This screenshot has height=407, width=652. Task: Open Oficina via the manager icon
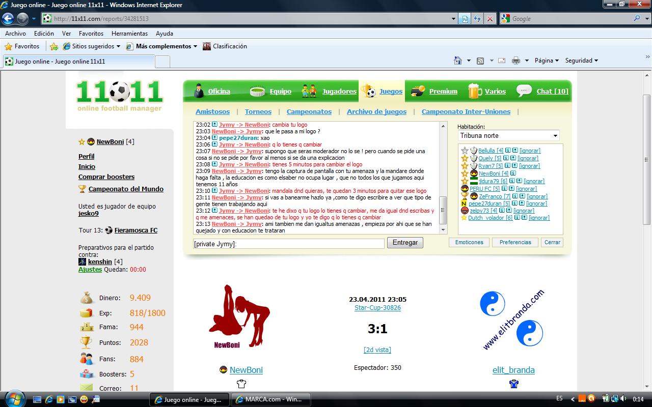click(199, 91)
